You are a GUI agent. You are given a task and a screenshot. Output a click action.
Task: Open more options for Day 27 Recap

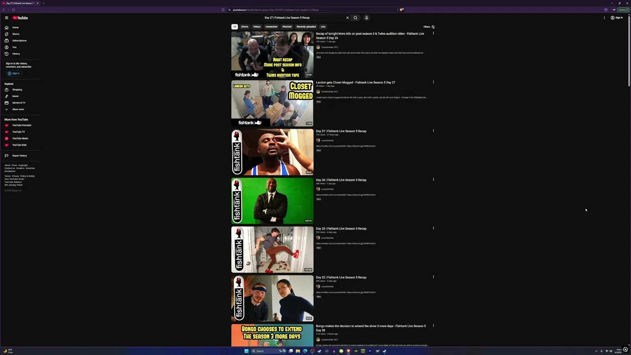[433, 131]
